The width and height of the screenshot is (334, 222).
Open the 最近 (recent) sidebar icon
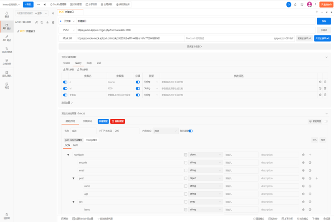tap(7, 15)
